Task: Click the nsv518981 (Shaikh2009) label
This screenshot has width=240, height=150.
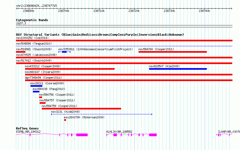Action: tap(34, 49)
